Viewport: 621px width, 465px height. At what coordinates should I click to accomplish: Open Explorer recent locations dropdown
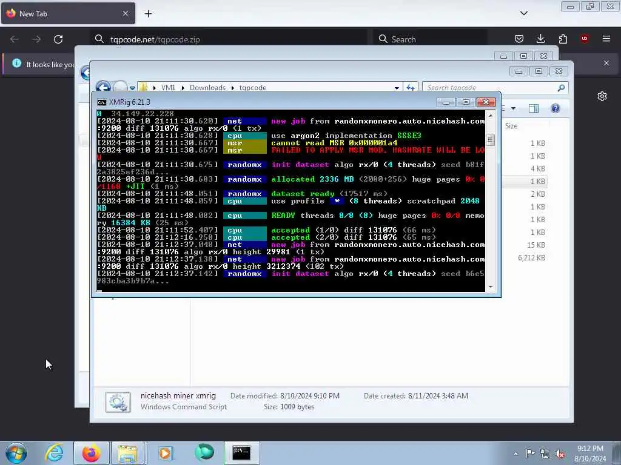coord(132,88)
